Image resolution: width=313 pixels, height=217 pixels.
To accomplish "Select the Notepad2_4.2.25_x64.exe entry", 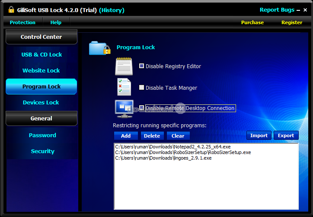I will [x=173, y=147].
